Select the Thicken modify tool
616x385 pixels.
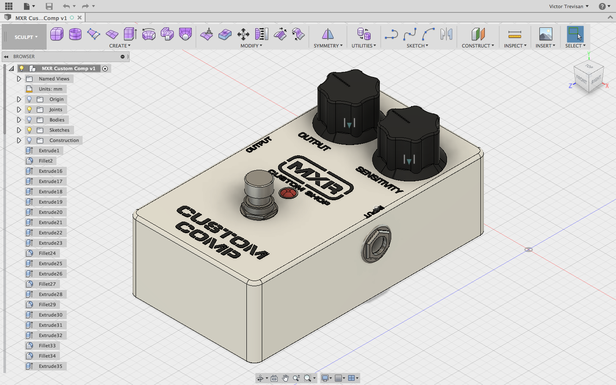(225, 34)
